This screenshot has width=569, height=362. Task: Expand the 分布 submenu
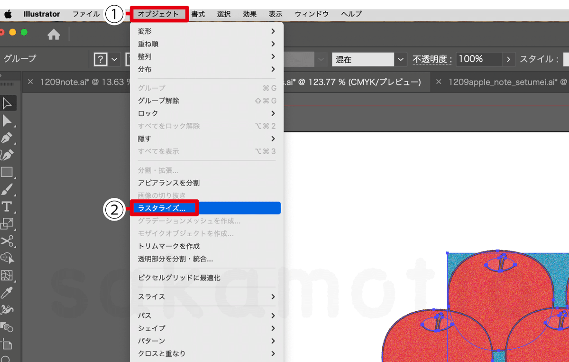pyautogui.click(x=273, y=69)
